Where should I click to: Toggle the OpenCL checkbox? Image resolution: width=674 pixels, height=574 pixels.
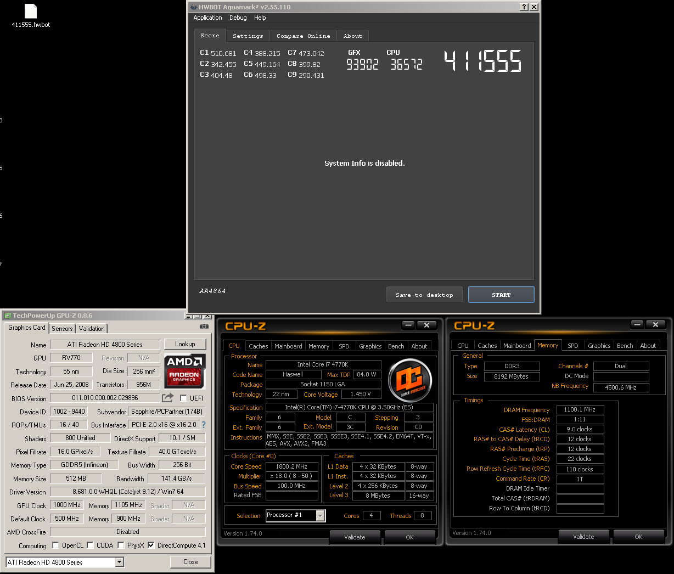point(55,545)
